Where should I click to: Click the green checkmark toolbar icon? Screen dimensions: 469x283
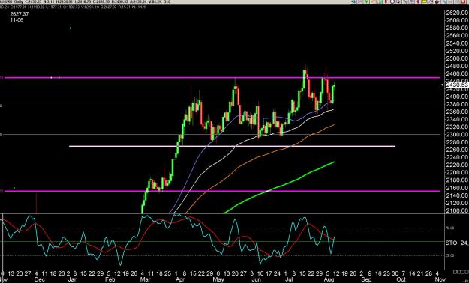point(366,1)
